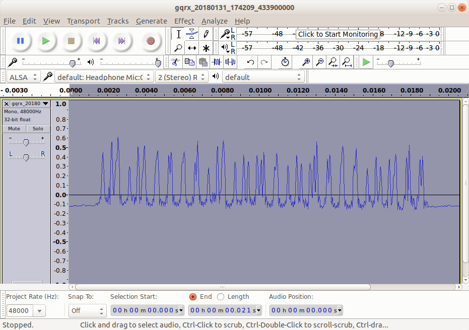Open the Project Rate dropdown
The height and width of the screenshot is (330, 469).
coord(39,311)
